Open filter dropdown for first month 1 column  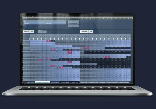tap(33, 39)
